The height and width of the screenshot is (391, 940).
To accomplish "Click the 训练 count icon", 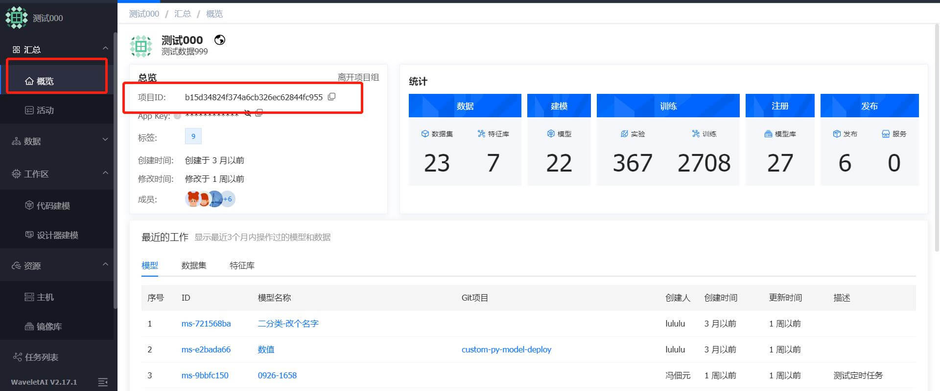I will (x=696, y=133).
